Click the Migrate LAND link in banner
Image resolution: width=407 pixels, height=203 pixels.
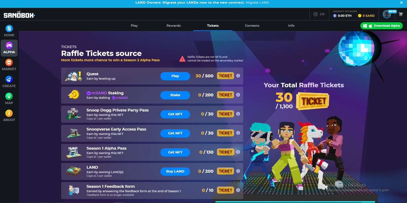click(257, 3)
